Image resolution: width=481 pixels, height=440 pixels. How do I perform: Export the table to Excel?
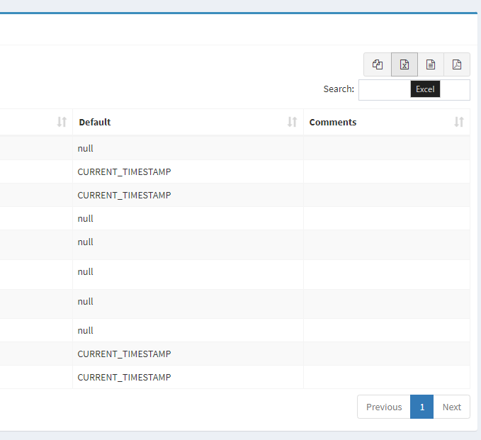point(404,64)
